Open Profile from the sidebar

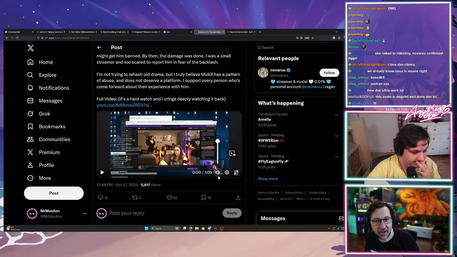41,165
